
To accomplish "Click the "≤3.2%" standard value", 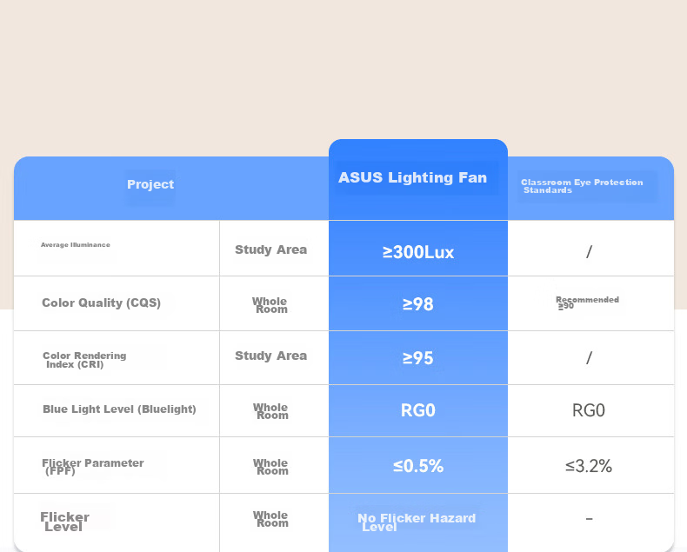I will 589,466.
